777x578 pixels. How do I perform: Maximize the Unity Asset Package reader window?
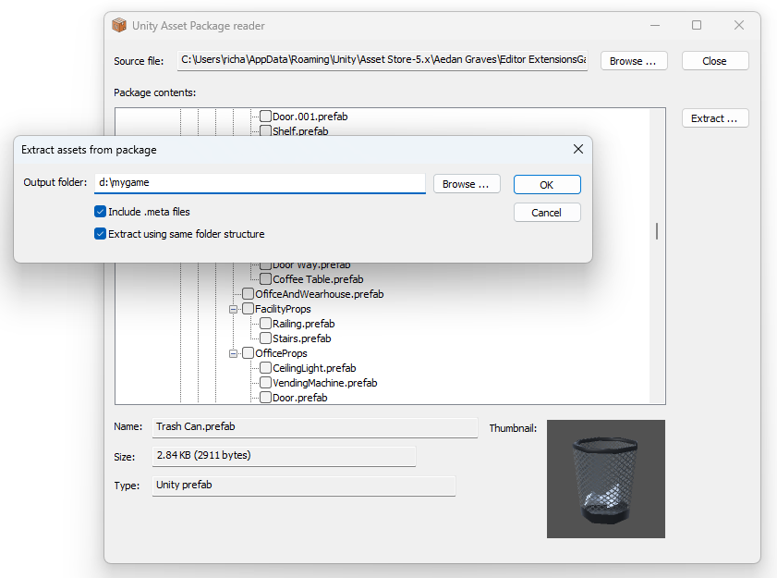(x=697, y=25)
